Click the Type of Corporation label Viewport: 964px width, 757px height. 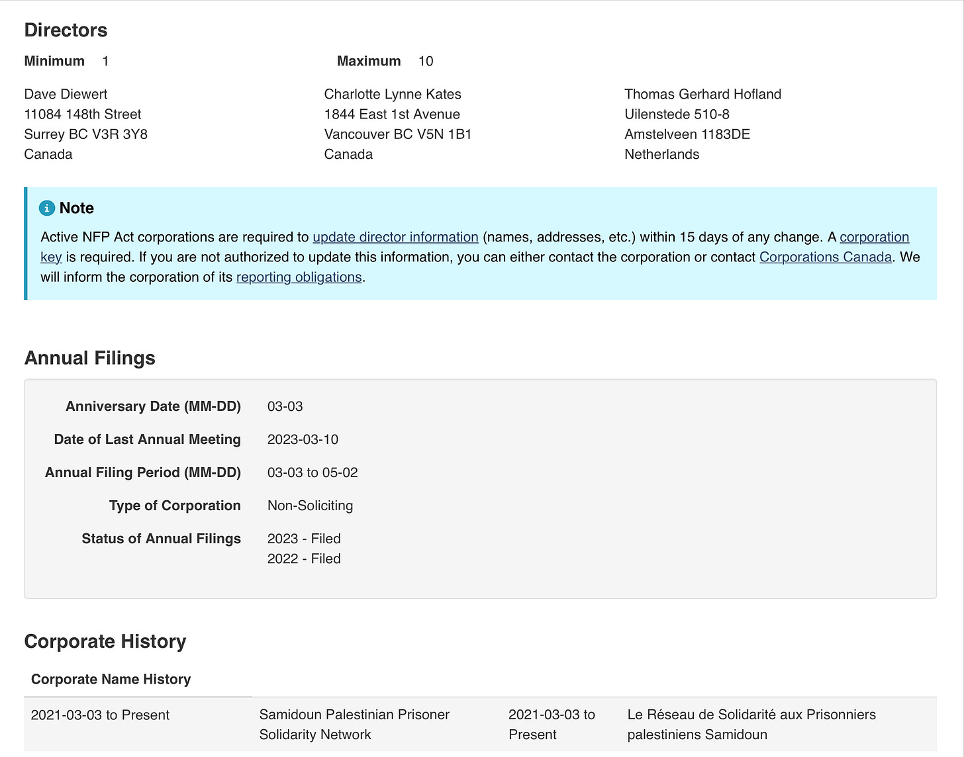175,506
